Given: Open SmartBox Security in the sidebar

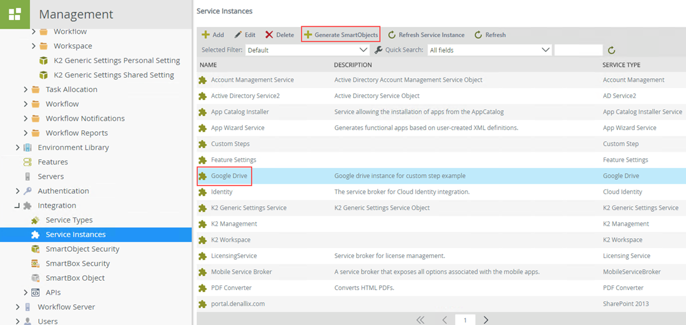Looking at the screenshot, I should point(77,264).
